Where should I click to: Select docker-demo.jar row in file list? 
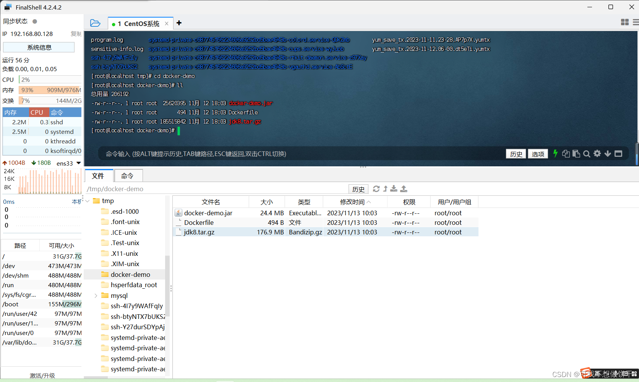pos(326,213)
